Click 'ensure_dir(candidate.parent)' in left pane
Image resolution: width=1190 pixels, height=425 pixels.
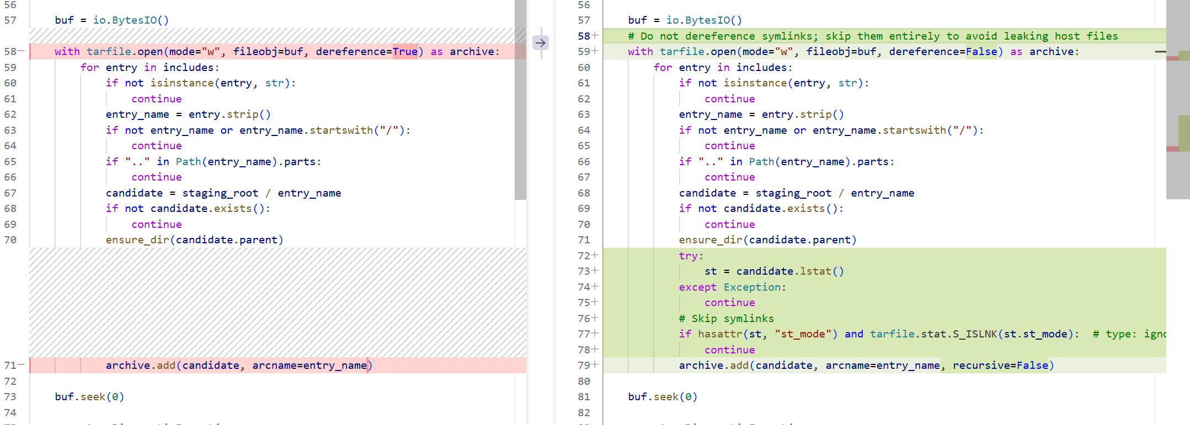point(195,240)
